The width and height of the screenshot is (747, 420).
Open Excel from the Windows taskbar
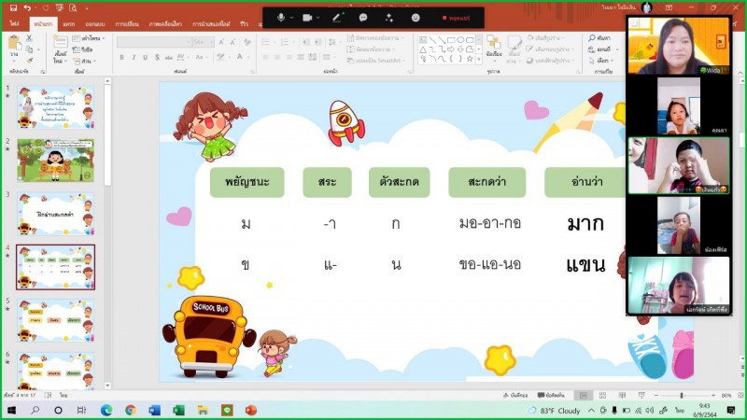click(x=178, y=410)
